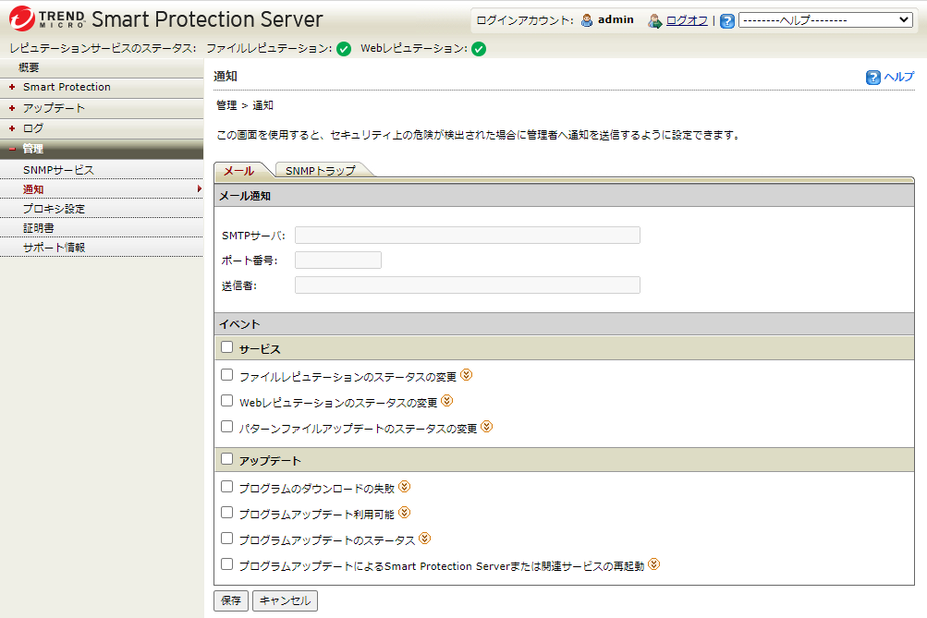Check パターンファイルアップデートのステータスの変更 option
Image resolution: width=927 pixels, height=618 pixels.
[227, 427]
